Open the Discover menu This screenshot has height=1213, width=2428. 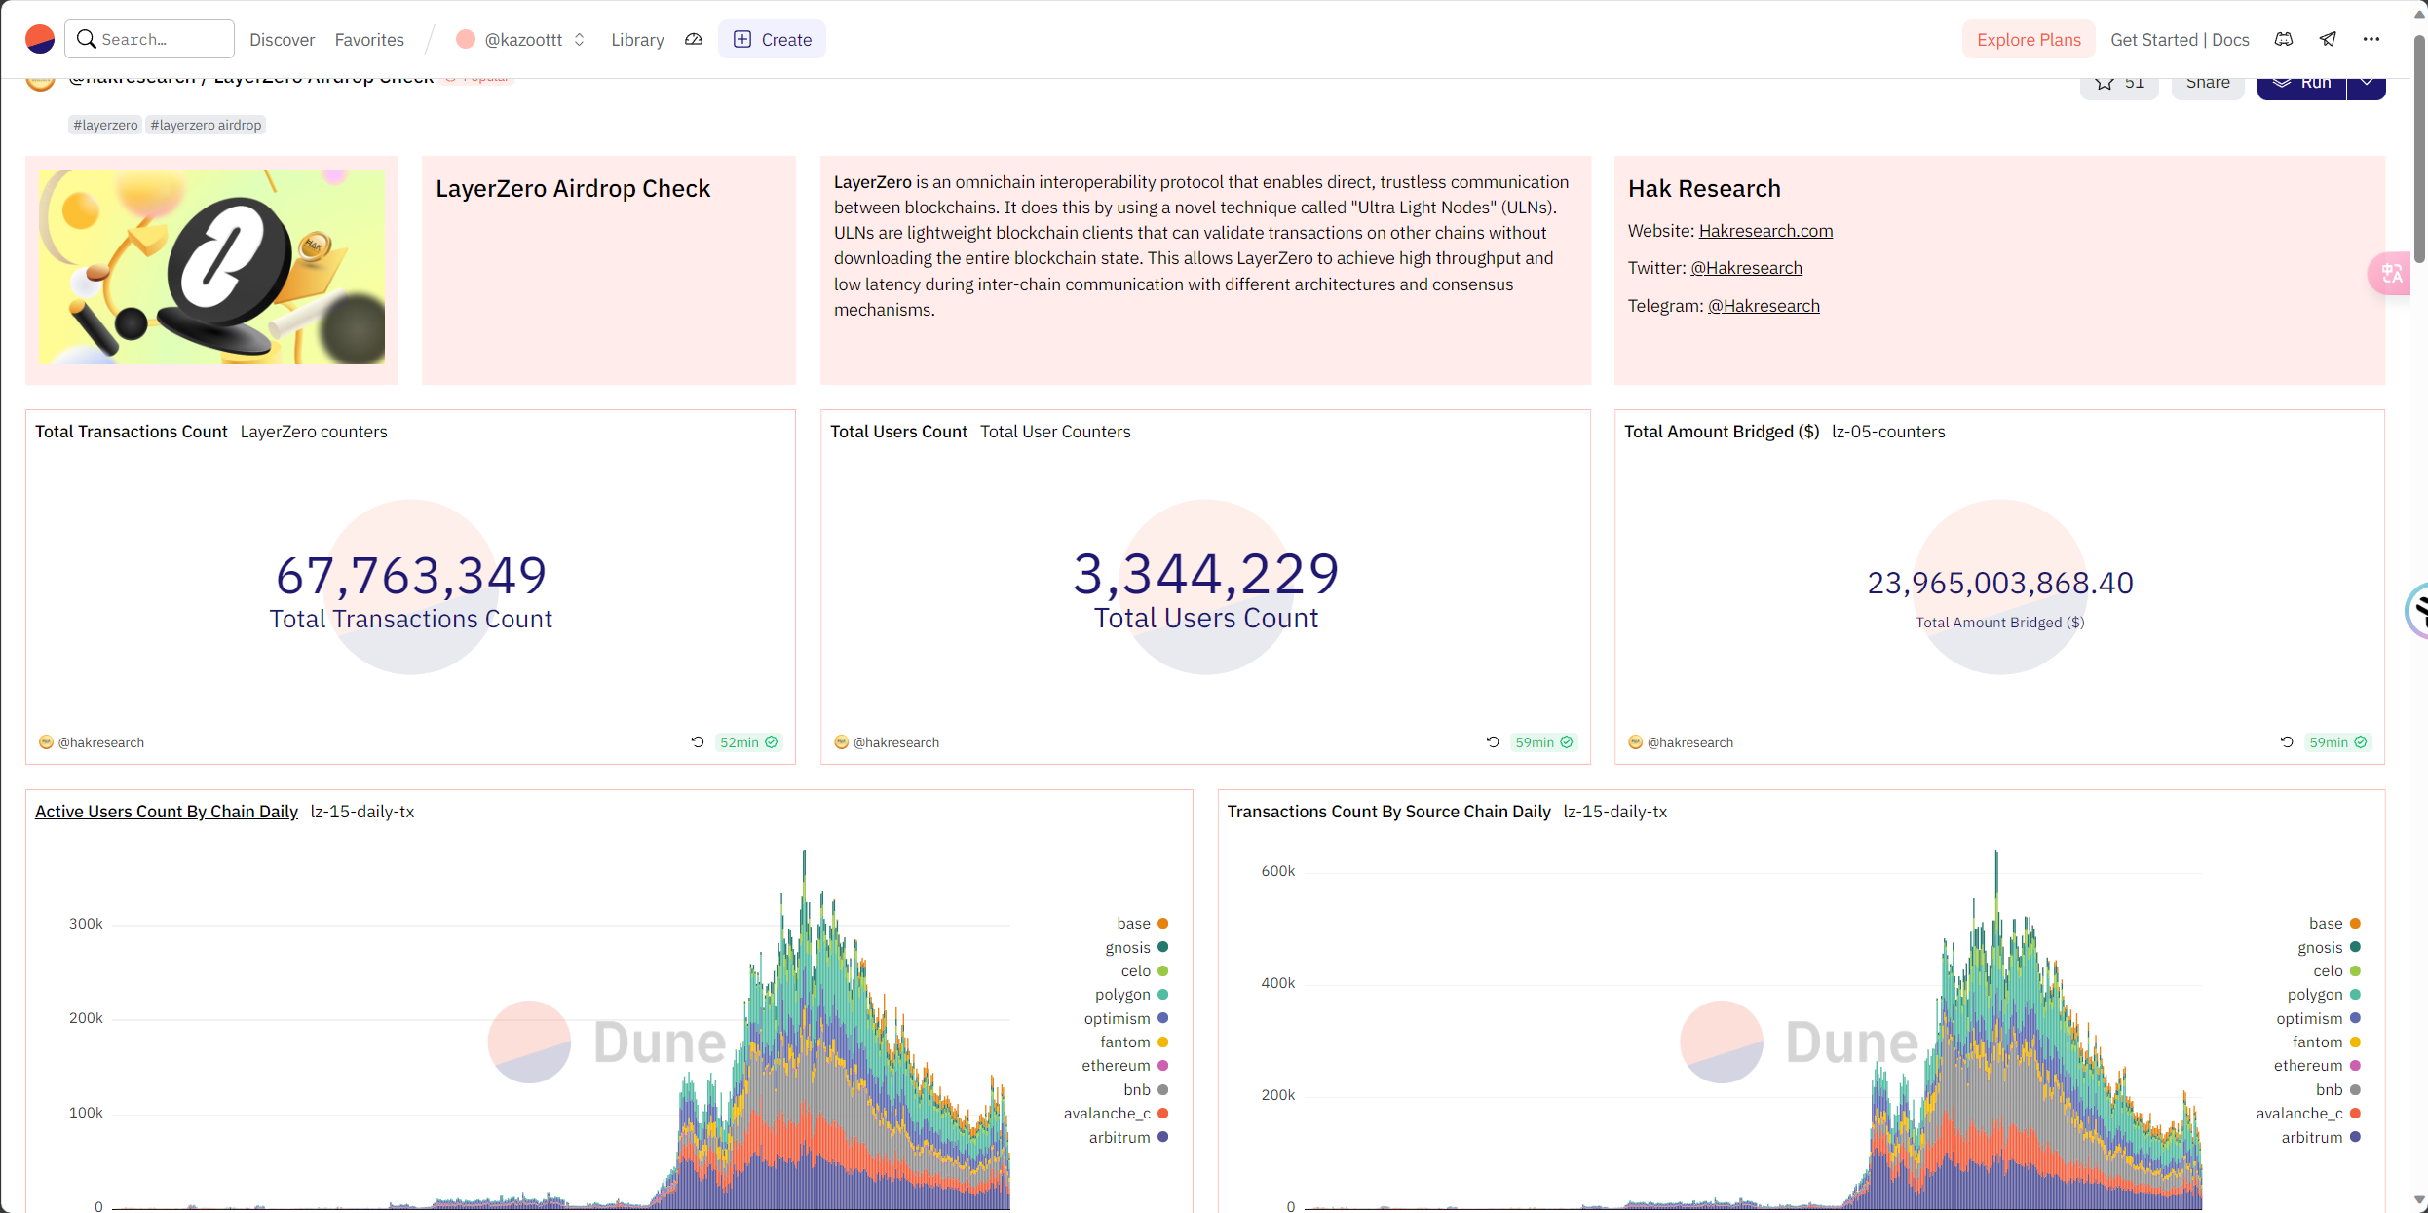(x=282, y=40)
